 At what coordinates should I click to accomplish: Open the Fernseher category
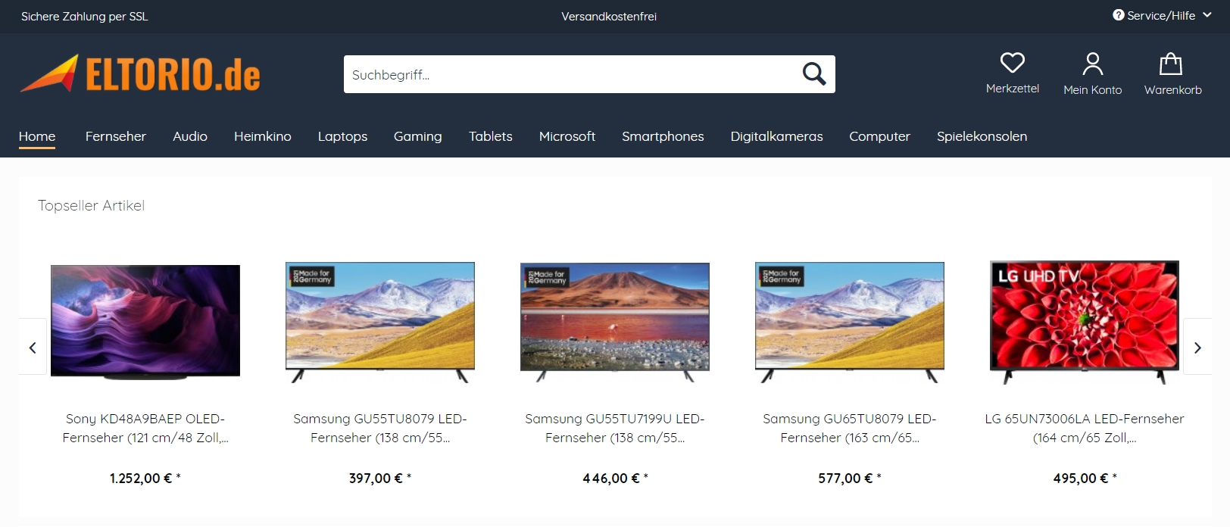(115, 136)
